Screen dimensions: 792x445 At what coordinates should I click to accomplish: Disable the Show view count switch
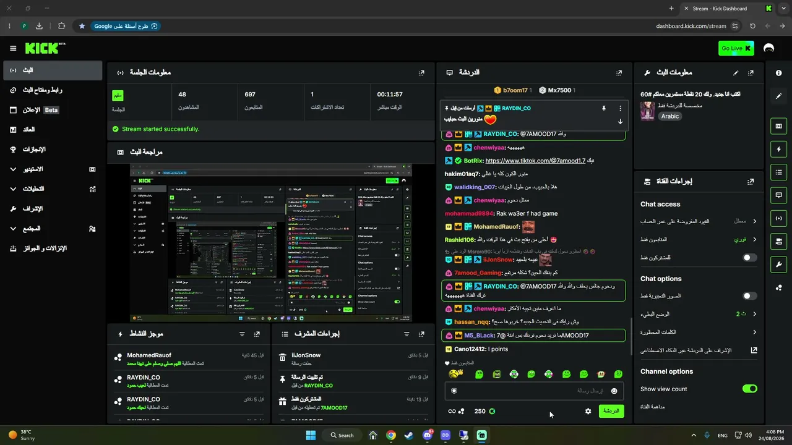[x=749, y=389]
